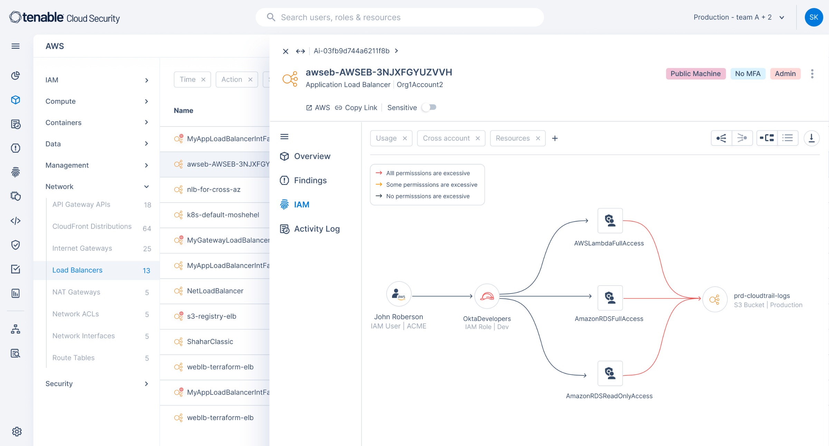Open settings gear at bottom left
This screenshot has height=446, width=829.
[x=17, y=431]
